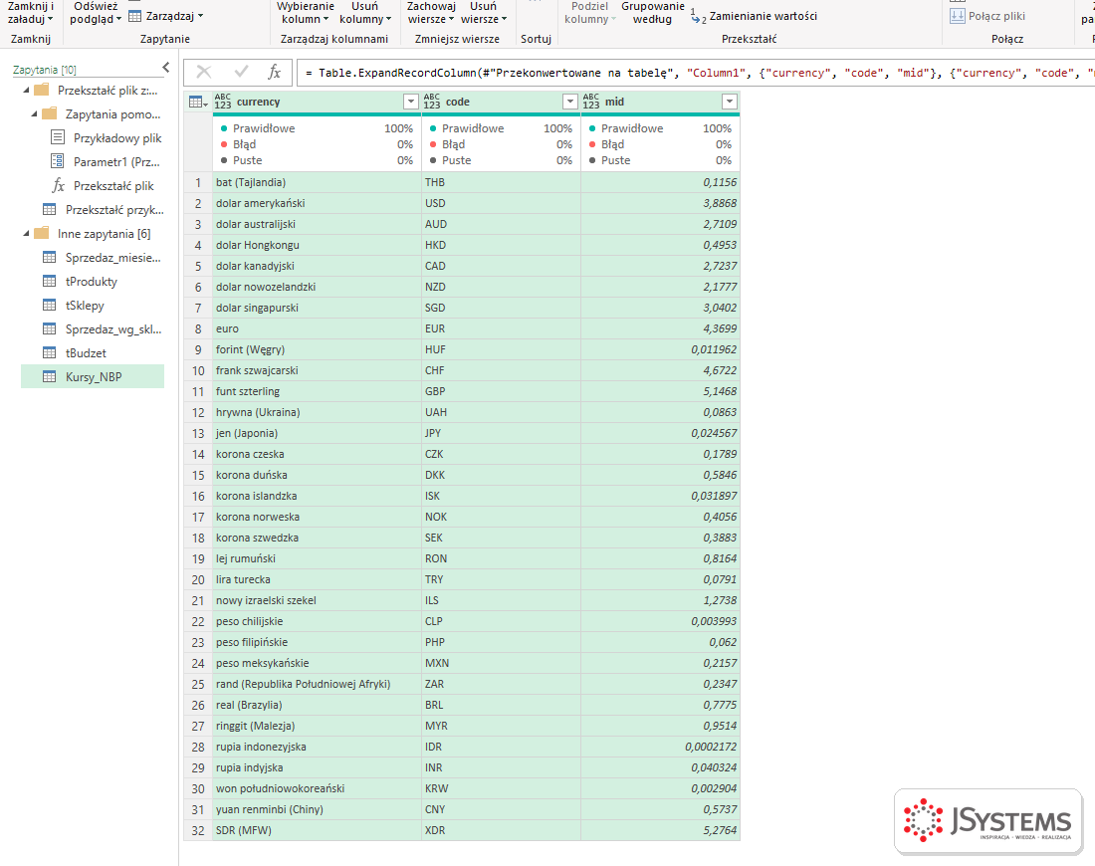Select the Kursy_NBP query
Viewport: 1095px width, 866px height.
click(93, 377)
